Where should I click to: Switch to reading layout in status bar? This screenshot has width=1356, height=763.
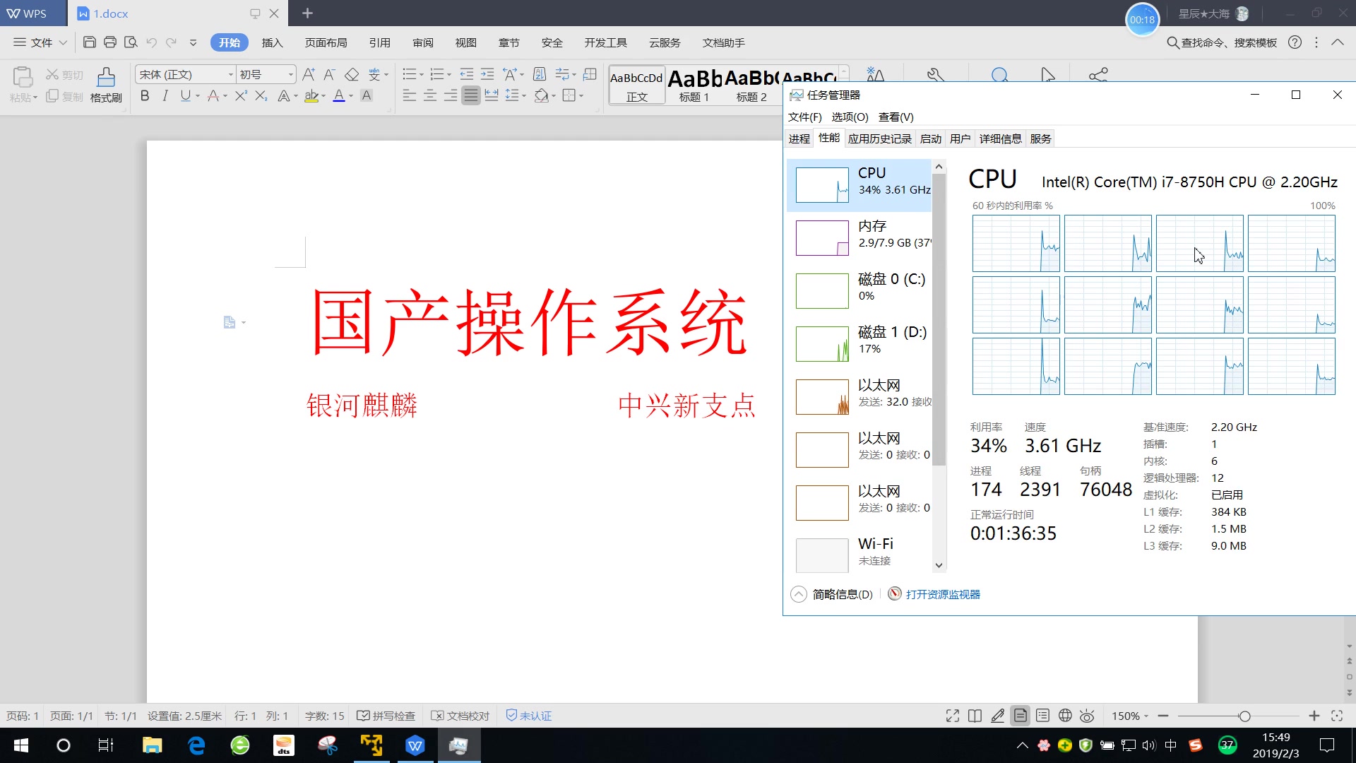[975, 716]
